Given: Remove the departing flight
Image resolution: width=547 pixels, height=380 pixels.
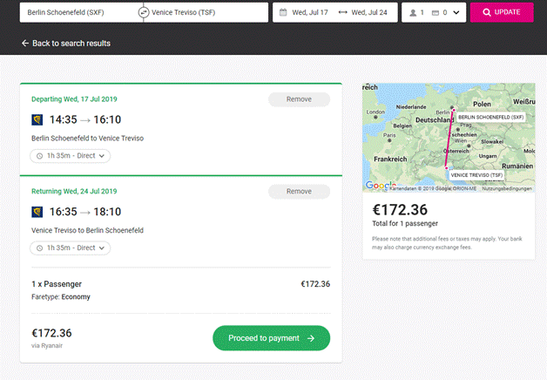Looking at the screenshot, I should coord(299,99).
